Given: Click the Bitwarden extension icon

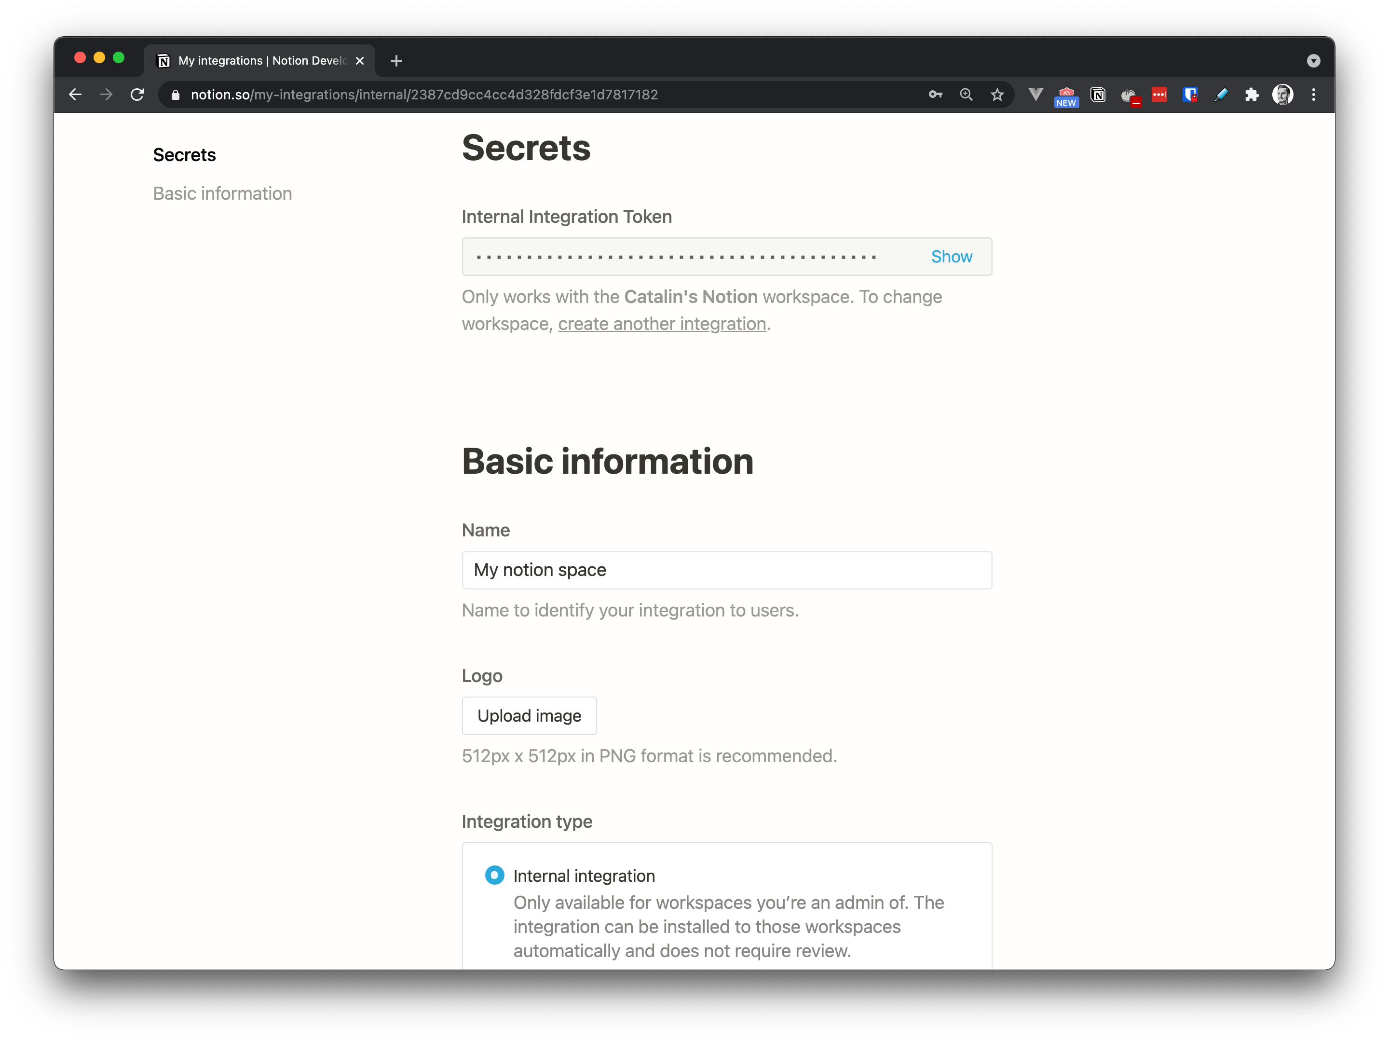Looking at the screenshot, I should click(1190, 95).
